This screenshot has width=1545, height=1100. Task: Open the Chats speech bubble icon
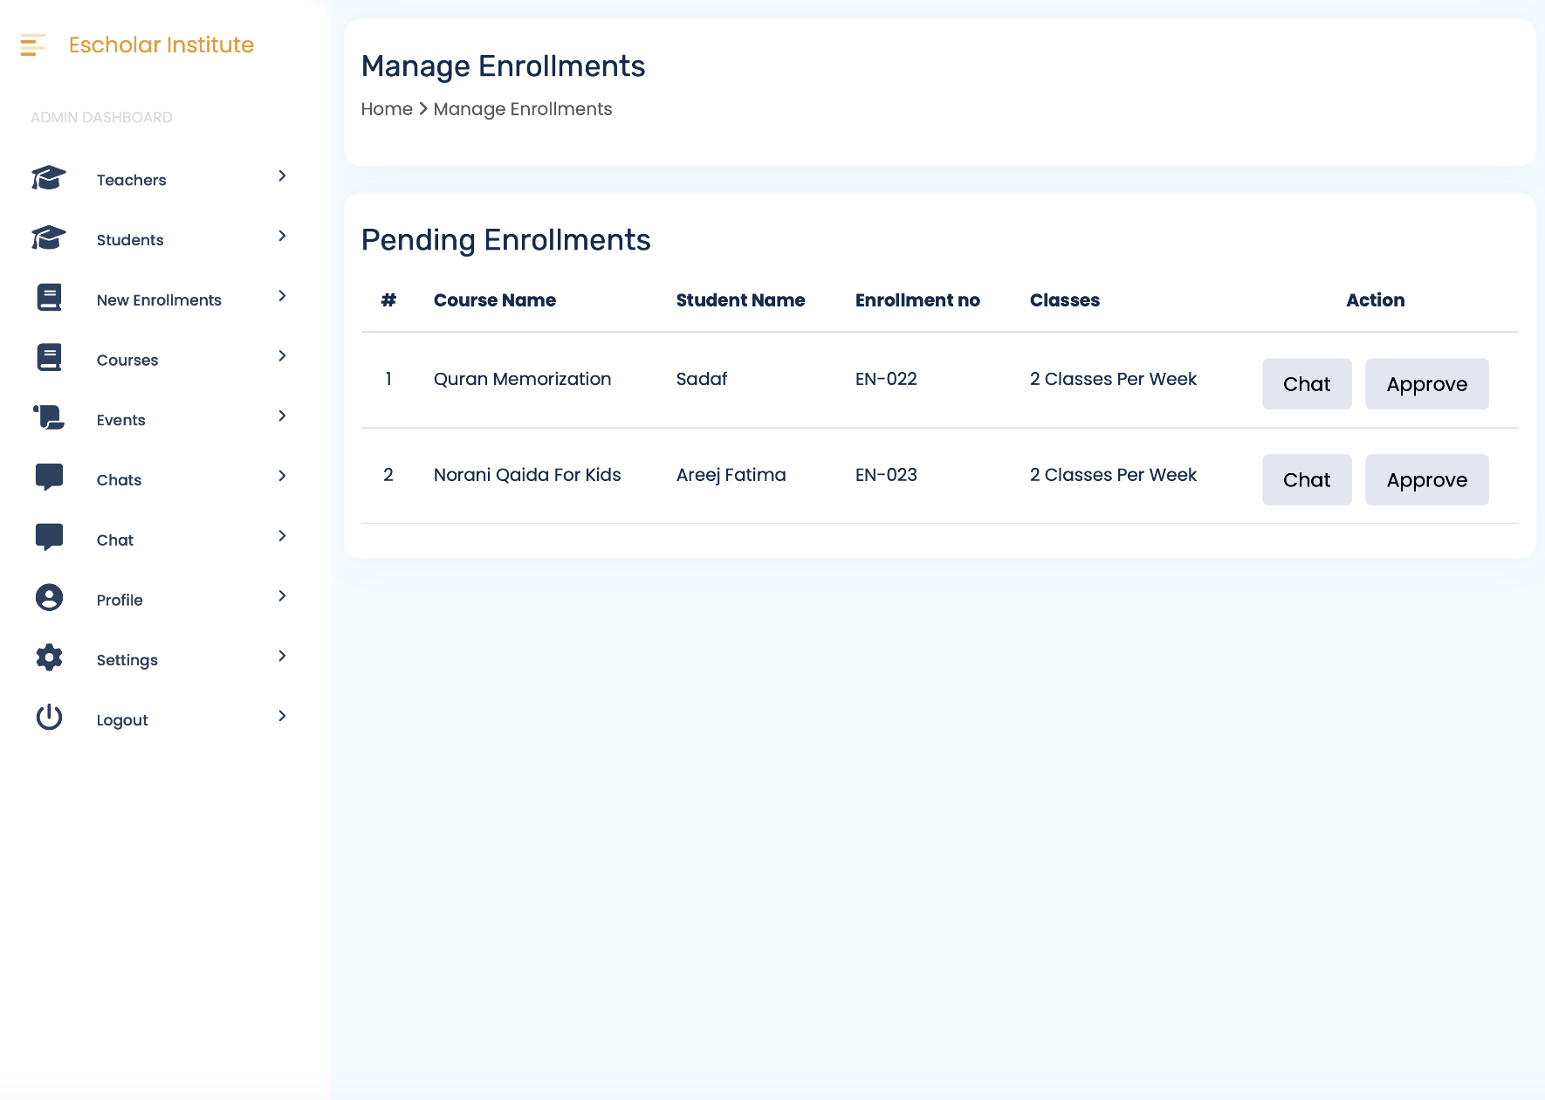click(48, 477)
